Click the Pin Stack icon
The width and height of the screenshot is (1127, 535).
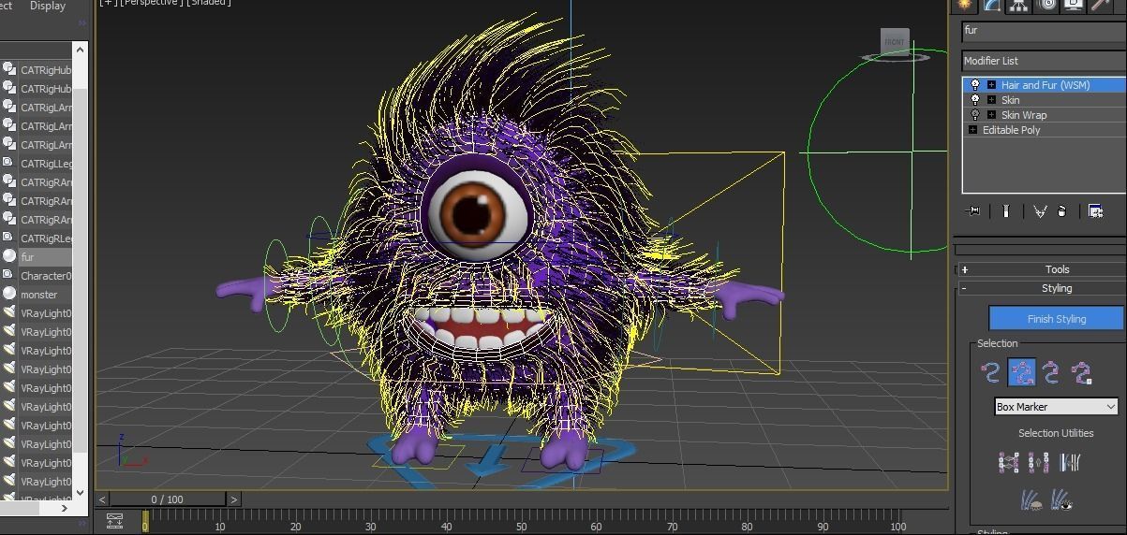click(x=972, y=211)
